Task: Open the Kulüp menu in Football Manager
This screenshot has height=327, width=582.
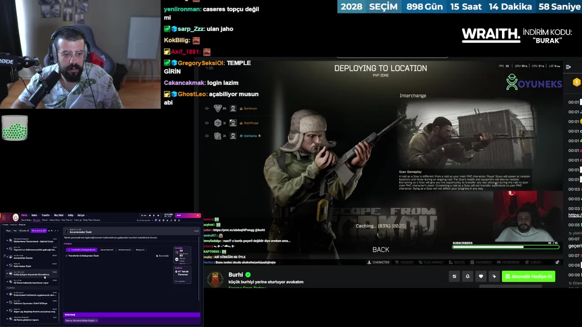Action: (70, 215)
